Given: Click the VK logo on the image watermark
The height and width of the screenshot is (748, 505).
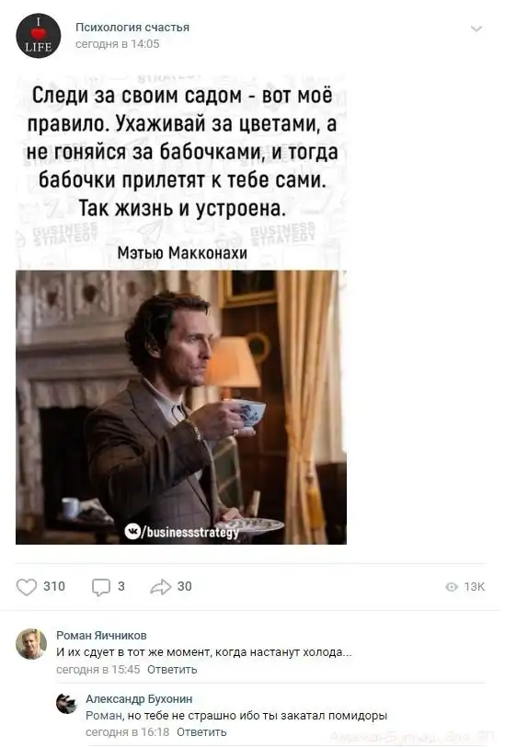Looking at the screenshot, I should point(132,531).
